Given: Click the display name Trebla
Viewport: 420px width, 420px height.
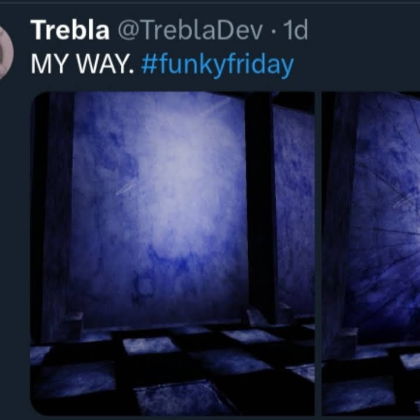Looking at the screenshot, I should 70,30.
